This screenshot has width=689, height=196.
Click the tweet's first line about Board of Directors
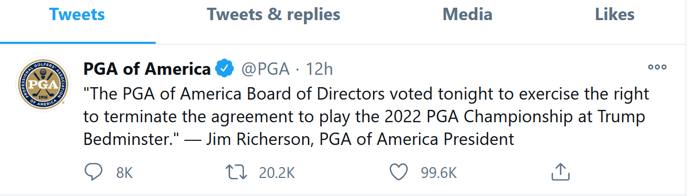(x=366, y=94)
